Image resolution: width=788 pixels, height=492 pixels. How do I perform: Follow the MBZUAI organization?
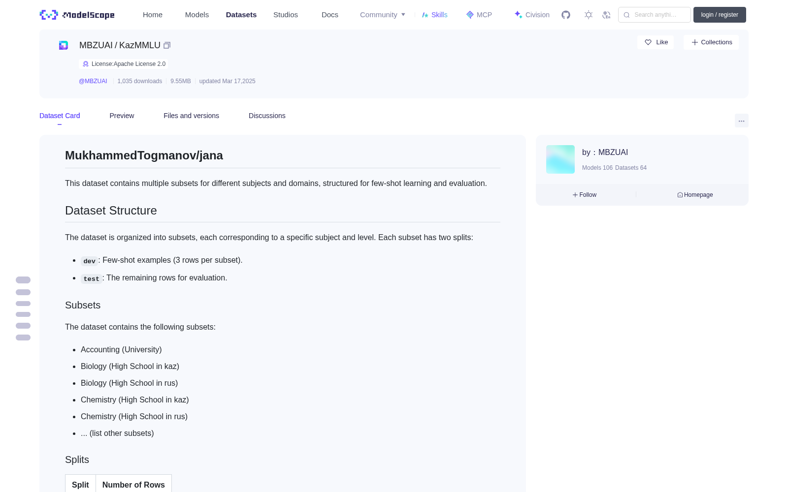(585, 195)
